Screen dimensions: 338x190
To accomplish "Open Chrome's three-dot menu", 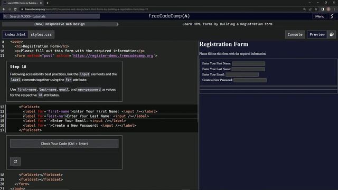I will click(334, 9).
